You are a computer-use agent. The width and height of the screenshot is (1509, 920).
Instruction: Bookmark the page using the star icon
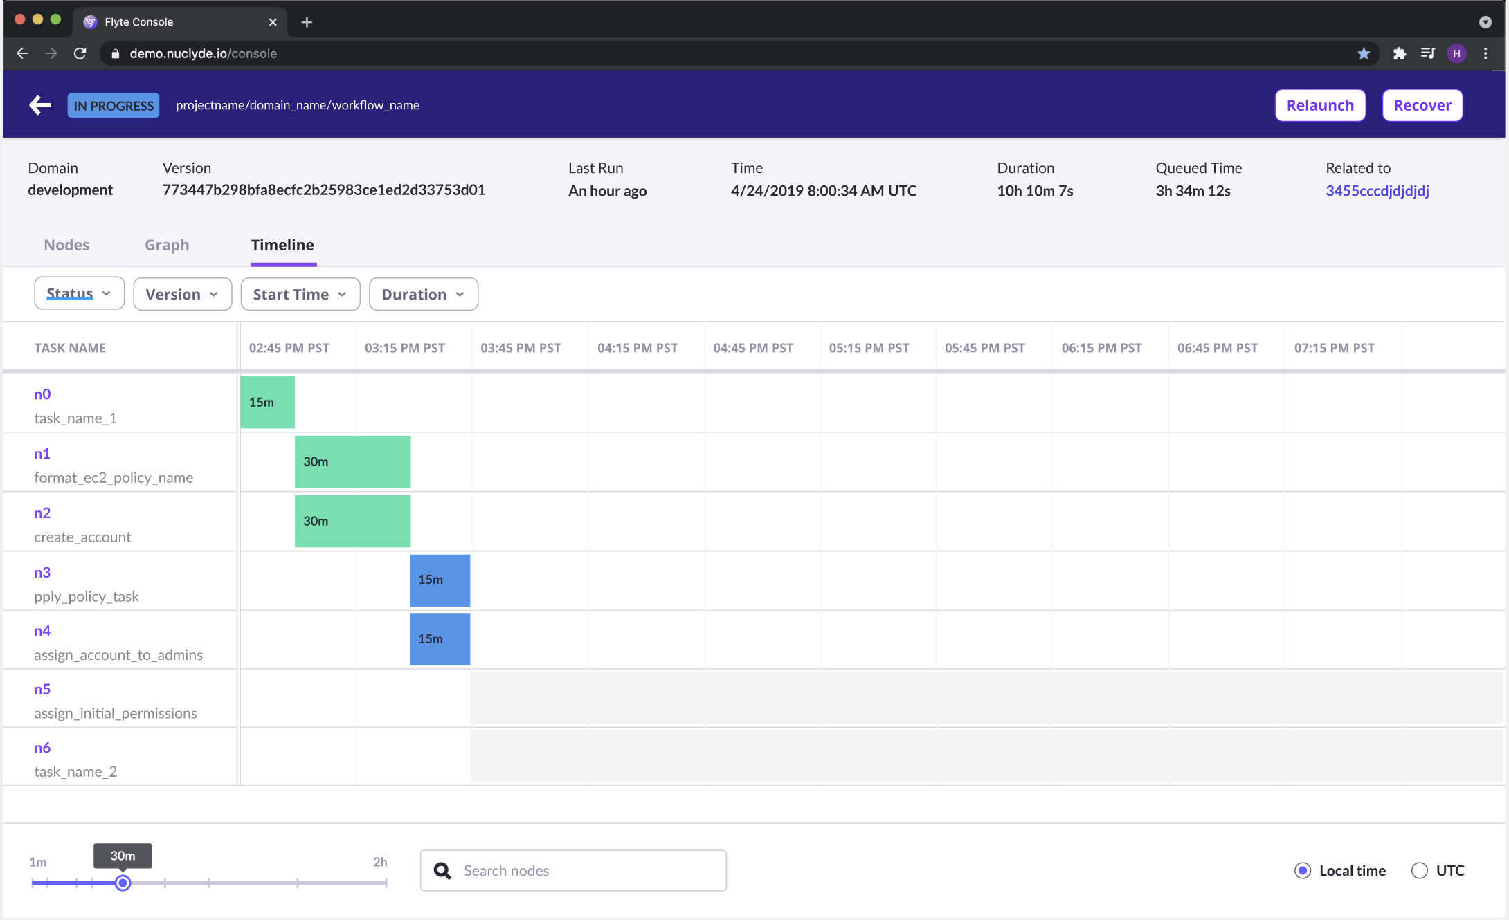[x=1364, y=53]
